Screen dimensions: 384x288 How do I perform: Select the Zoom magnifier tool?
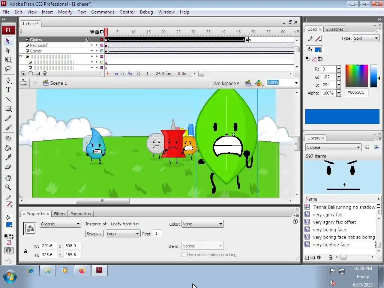(8, 187)
